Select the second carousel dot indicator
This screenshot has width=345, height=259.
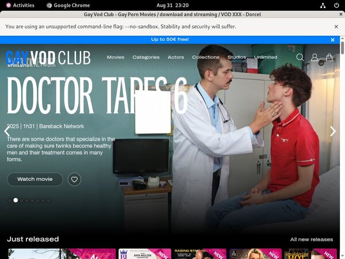(x=16, y=200)
